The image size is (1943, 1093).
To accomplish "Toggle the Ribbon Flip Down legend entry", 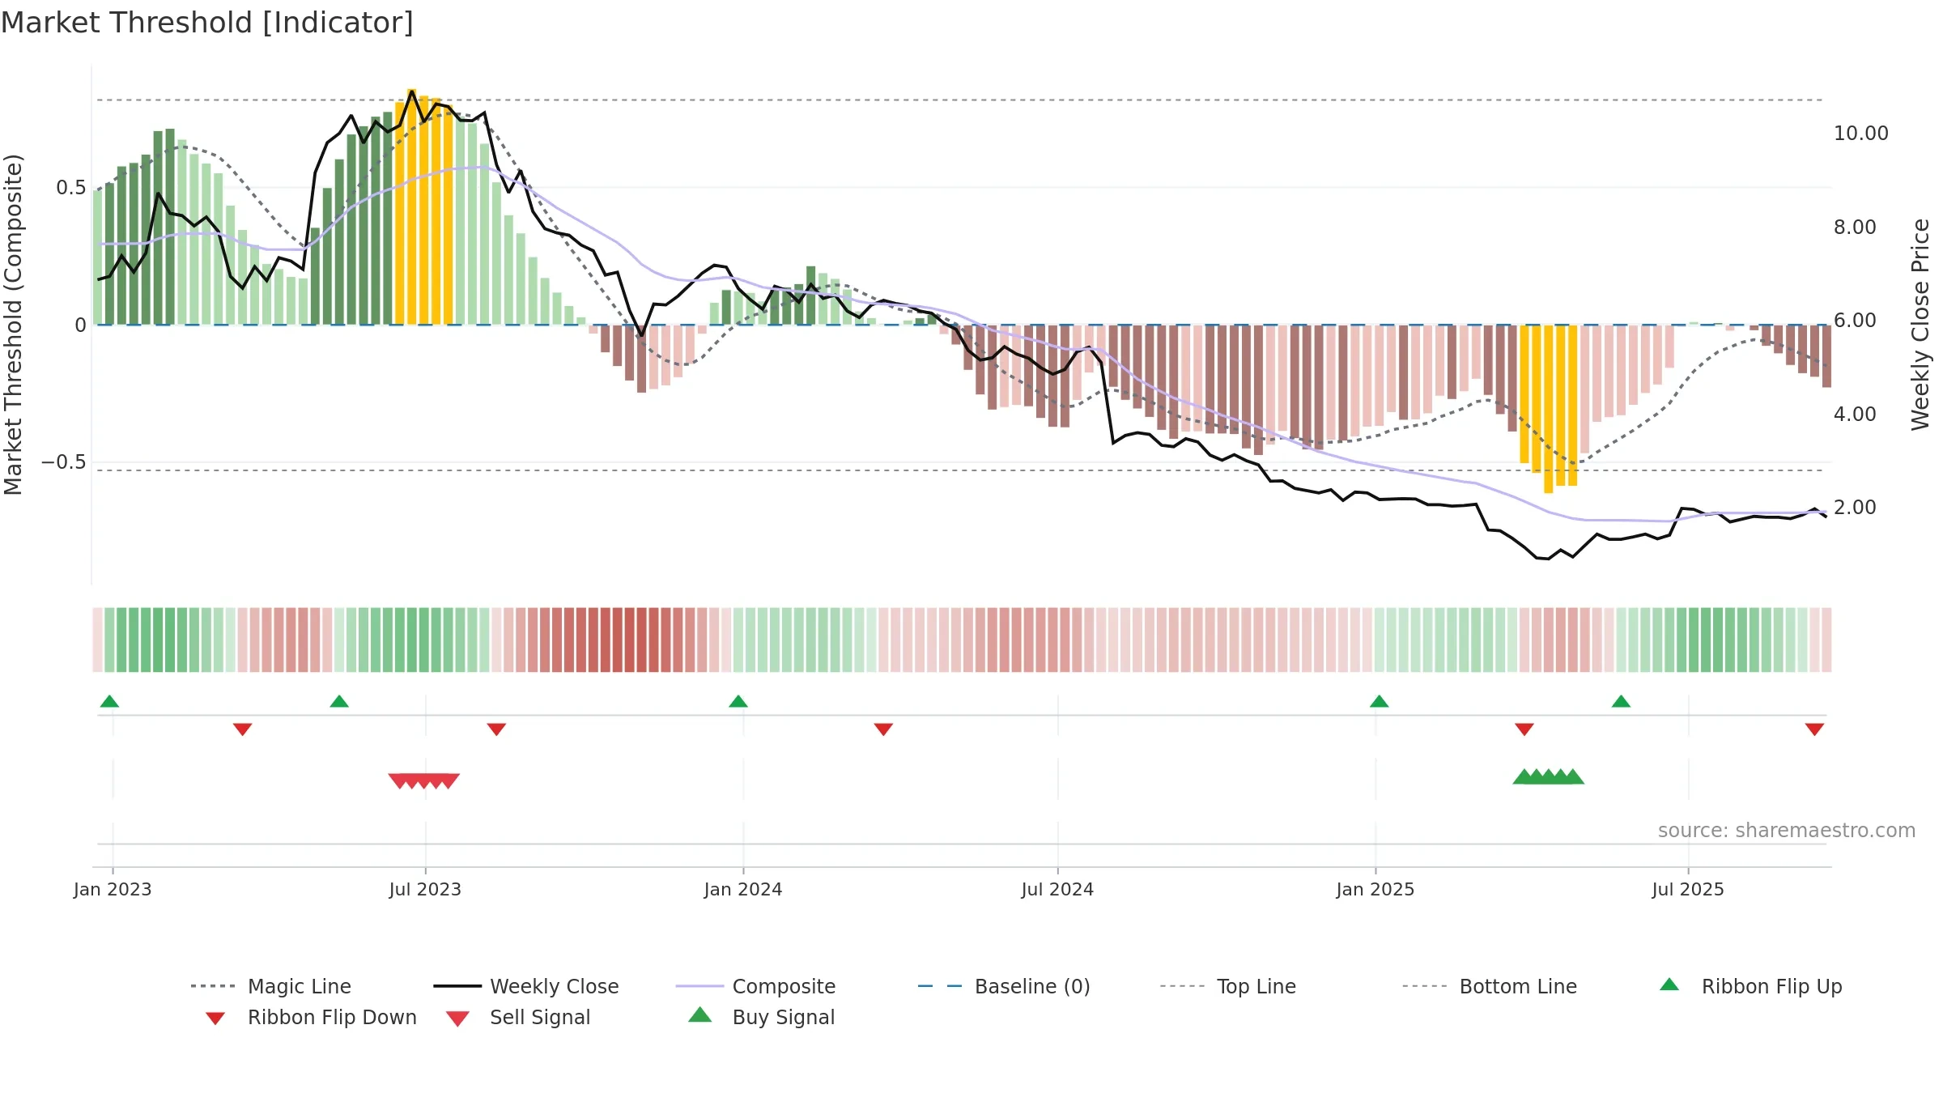I will 310,1017.
